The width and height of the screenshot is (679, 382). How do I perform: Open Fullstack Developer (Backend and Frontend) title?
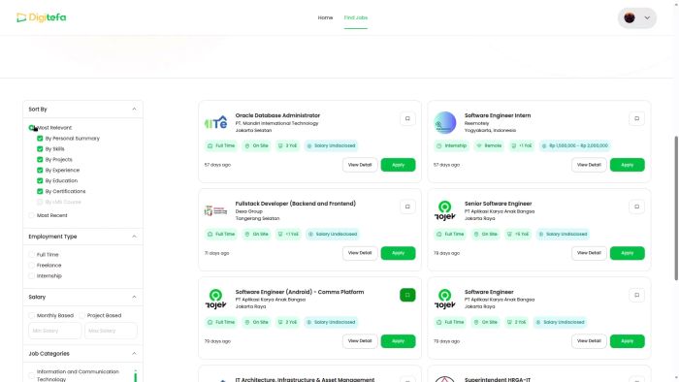tap(295, 204)
